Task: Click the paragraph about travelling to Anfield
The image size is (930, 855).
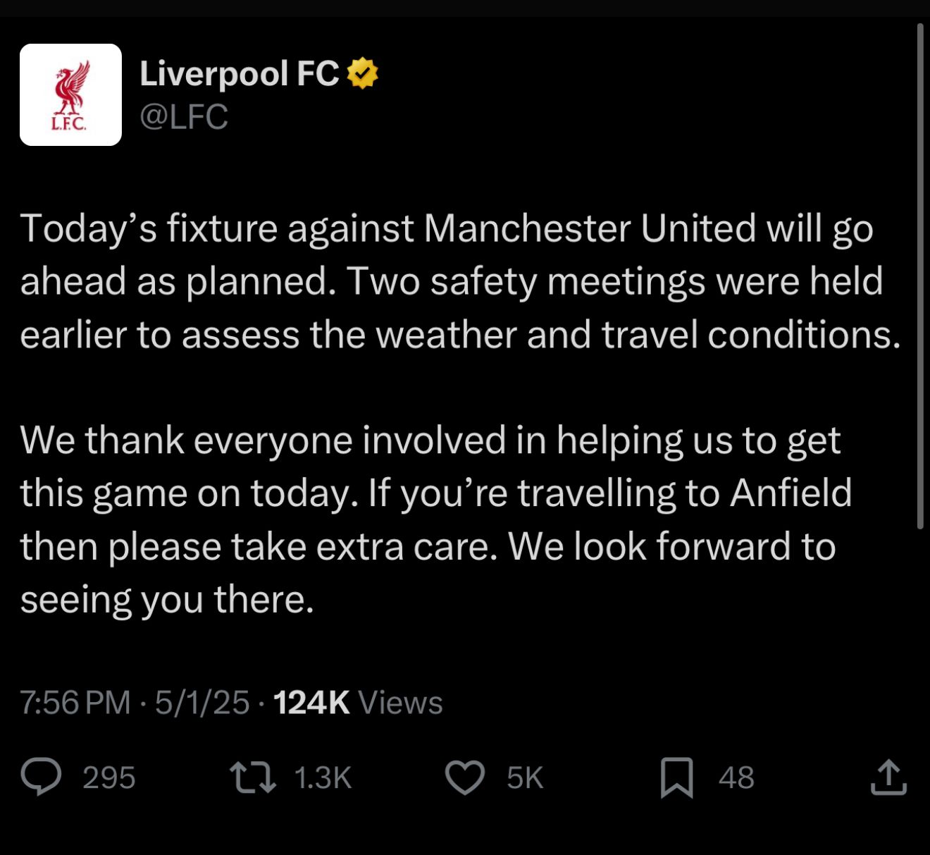Action: (436, 519)
